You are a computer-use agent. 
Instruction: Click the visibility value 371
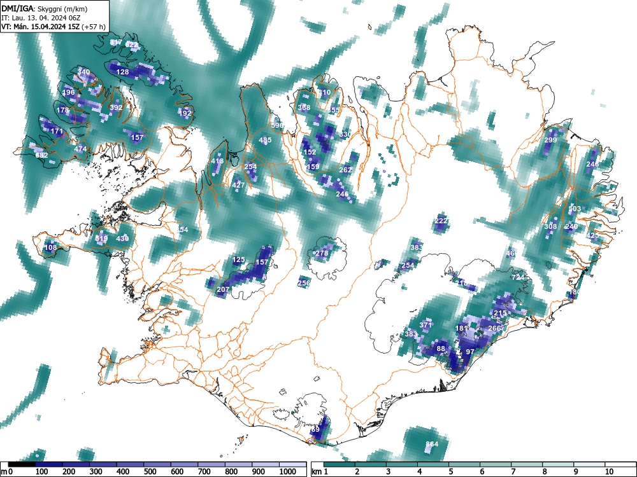click(426, 325)
